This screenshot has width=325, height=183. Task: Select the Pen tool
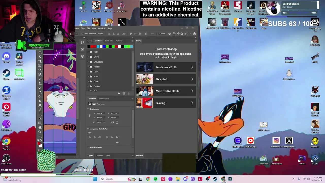40,110
